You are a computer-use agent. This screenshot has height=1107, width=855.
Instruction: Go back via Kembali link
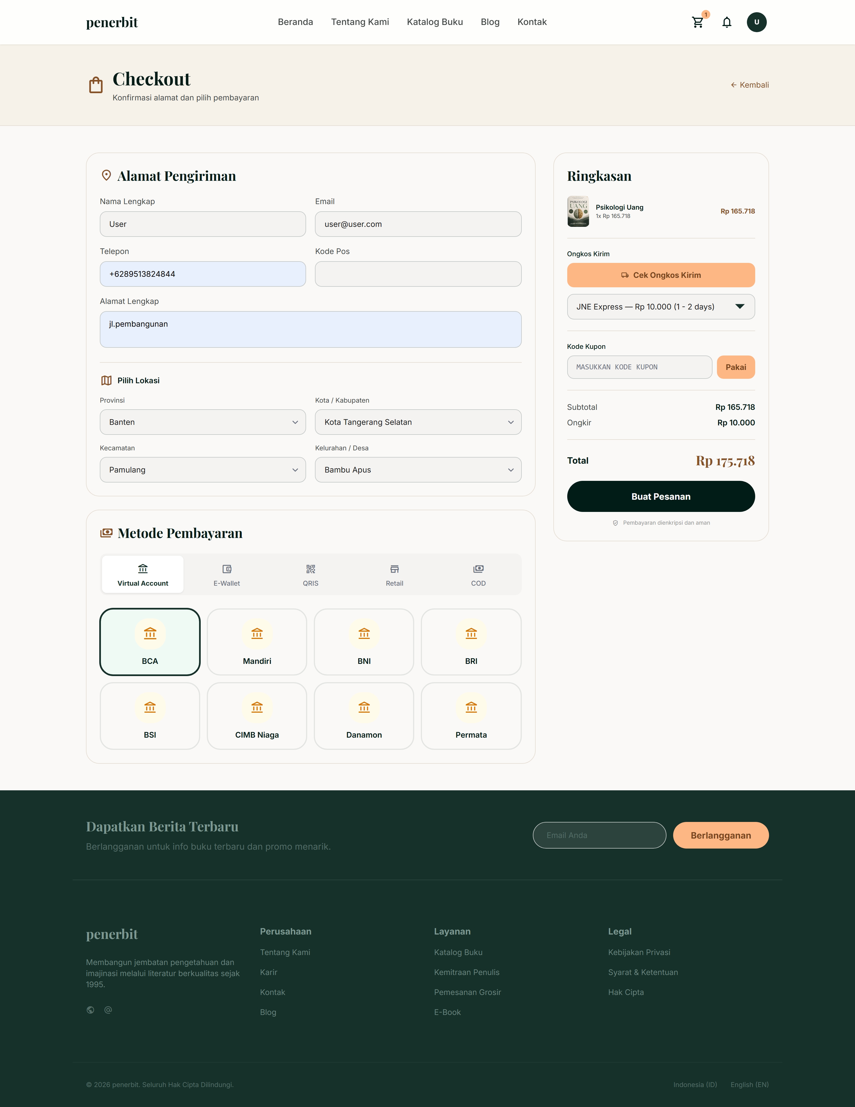(750, 85)
